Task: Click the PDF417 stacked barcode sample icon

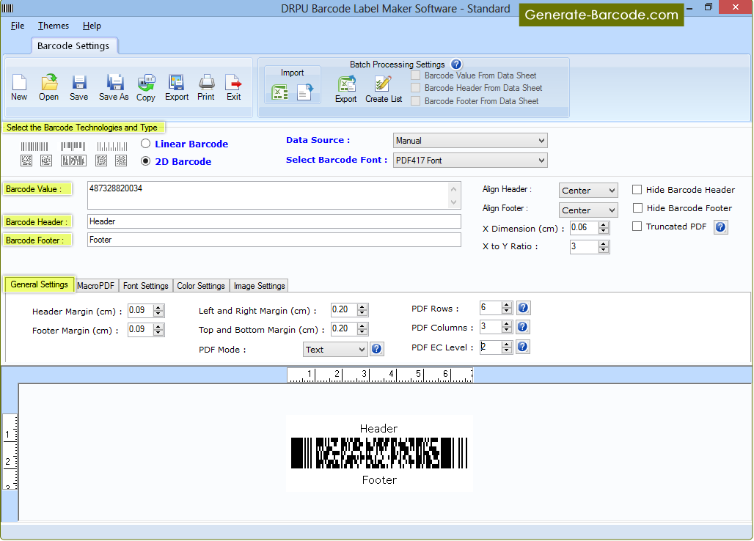Action: 73,161
